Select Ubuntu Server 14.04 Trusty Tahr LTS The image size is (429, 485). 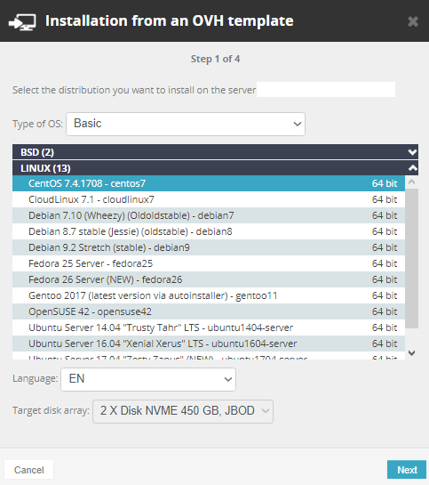209,327
